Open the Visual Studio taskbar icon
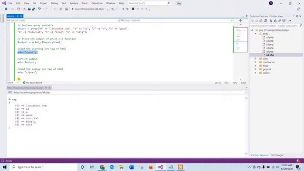The height and width of the screenshot is (171, 304). pos(161,167)
